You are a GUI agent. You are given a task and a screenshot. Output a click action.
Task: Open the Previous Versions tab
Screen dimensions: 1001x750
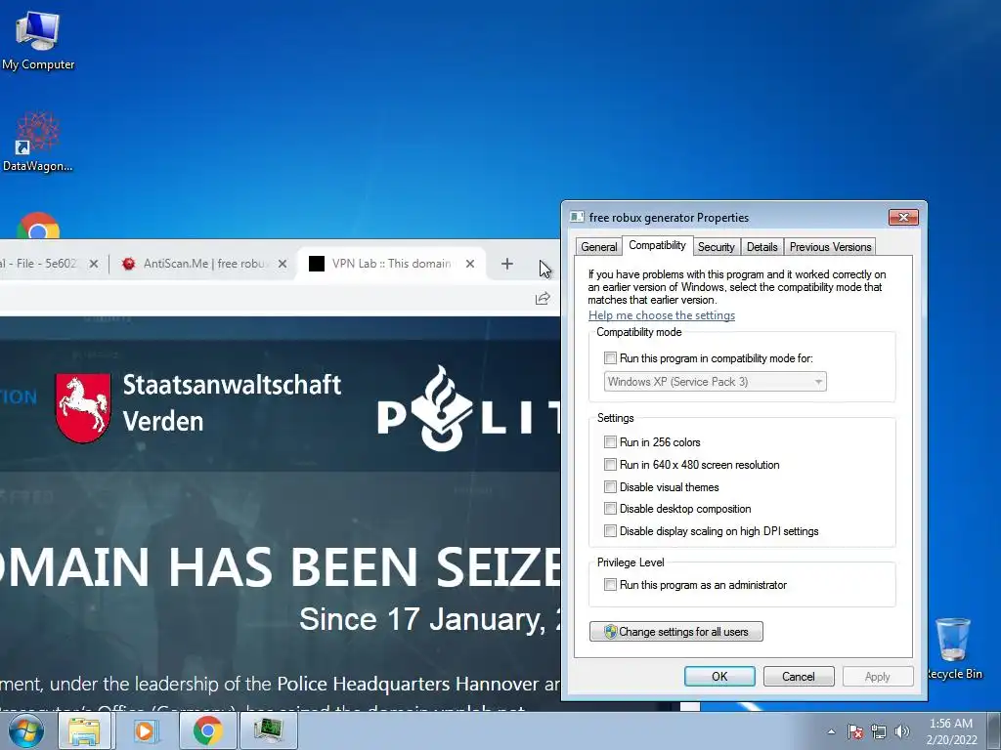pos(830,247)
